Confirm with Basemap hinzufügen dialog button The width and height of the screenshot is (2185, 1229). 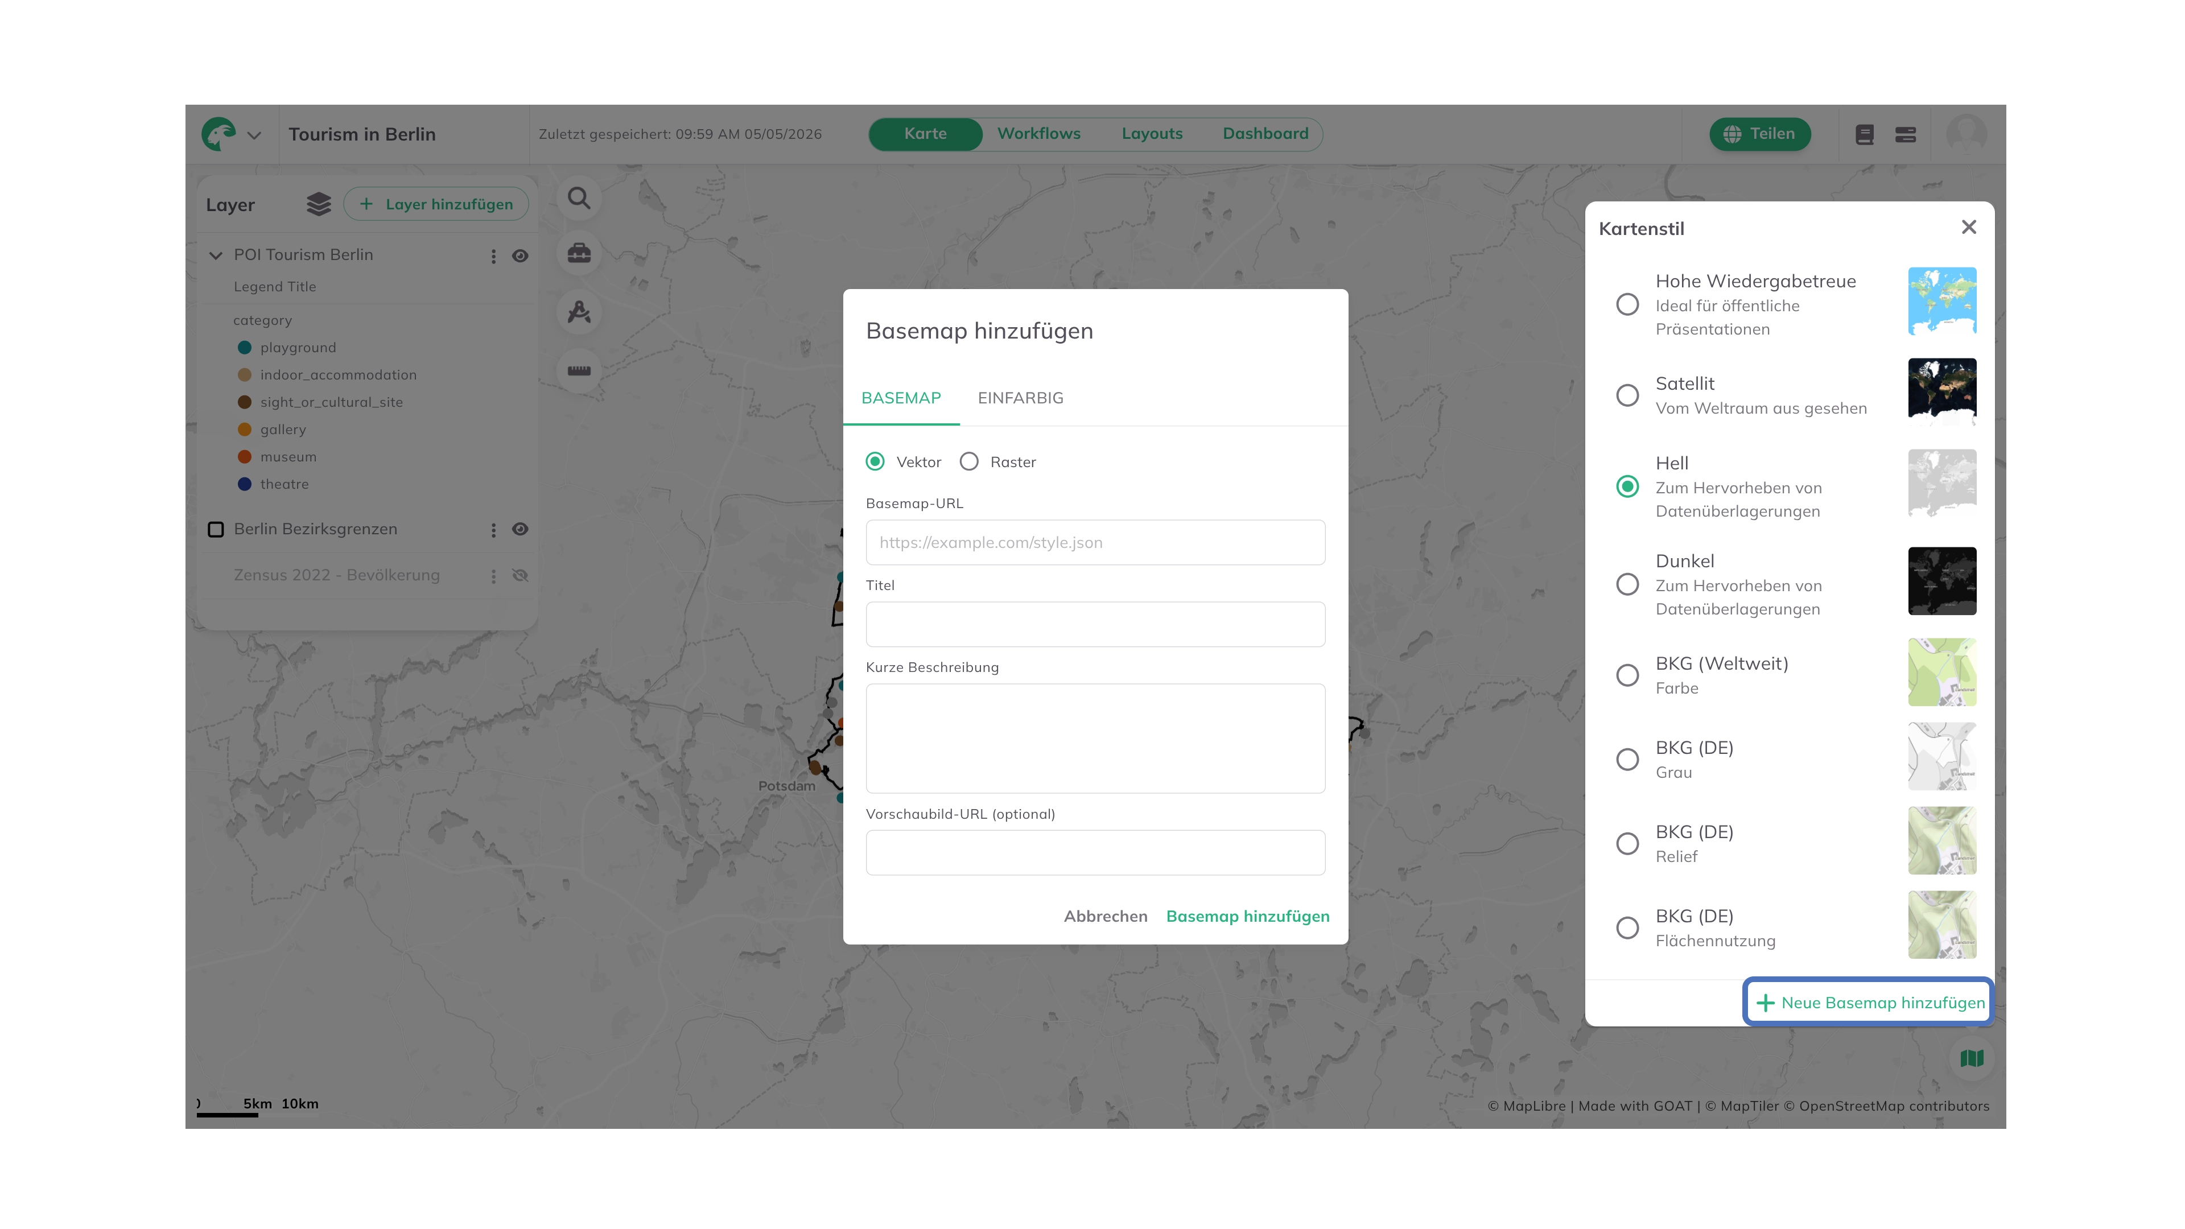pyautogui.click(x=1248, y=916)
